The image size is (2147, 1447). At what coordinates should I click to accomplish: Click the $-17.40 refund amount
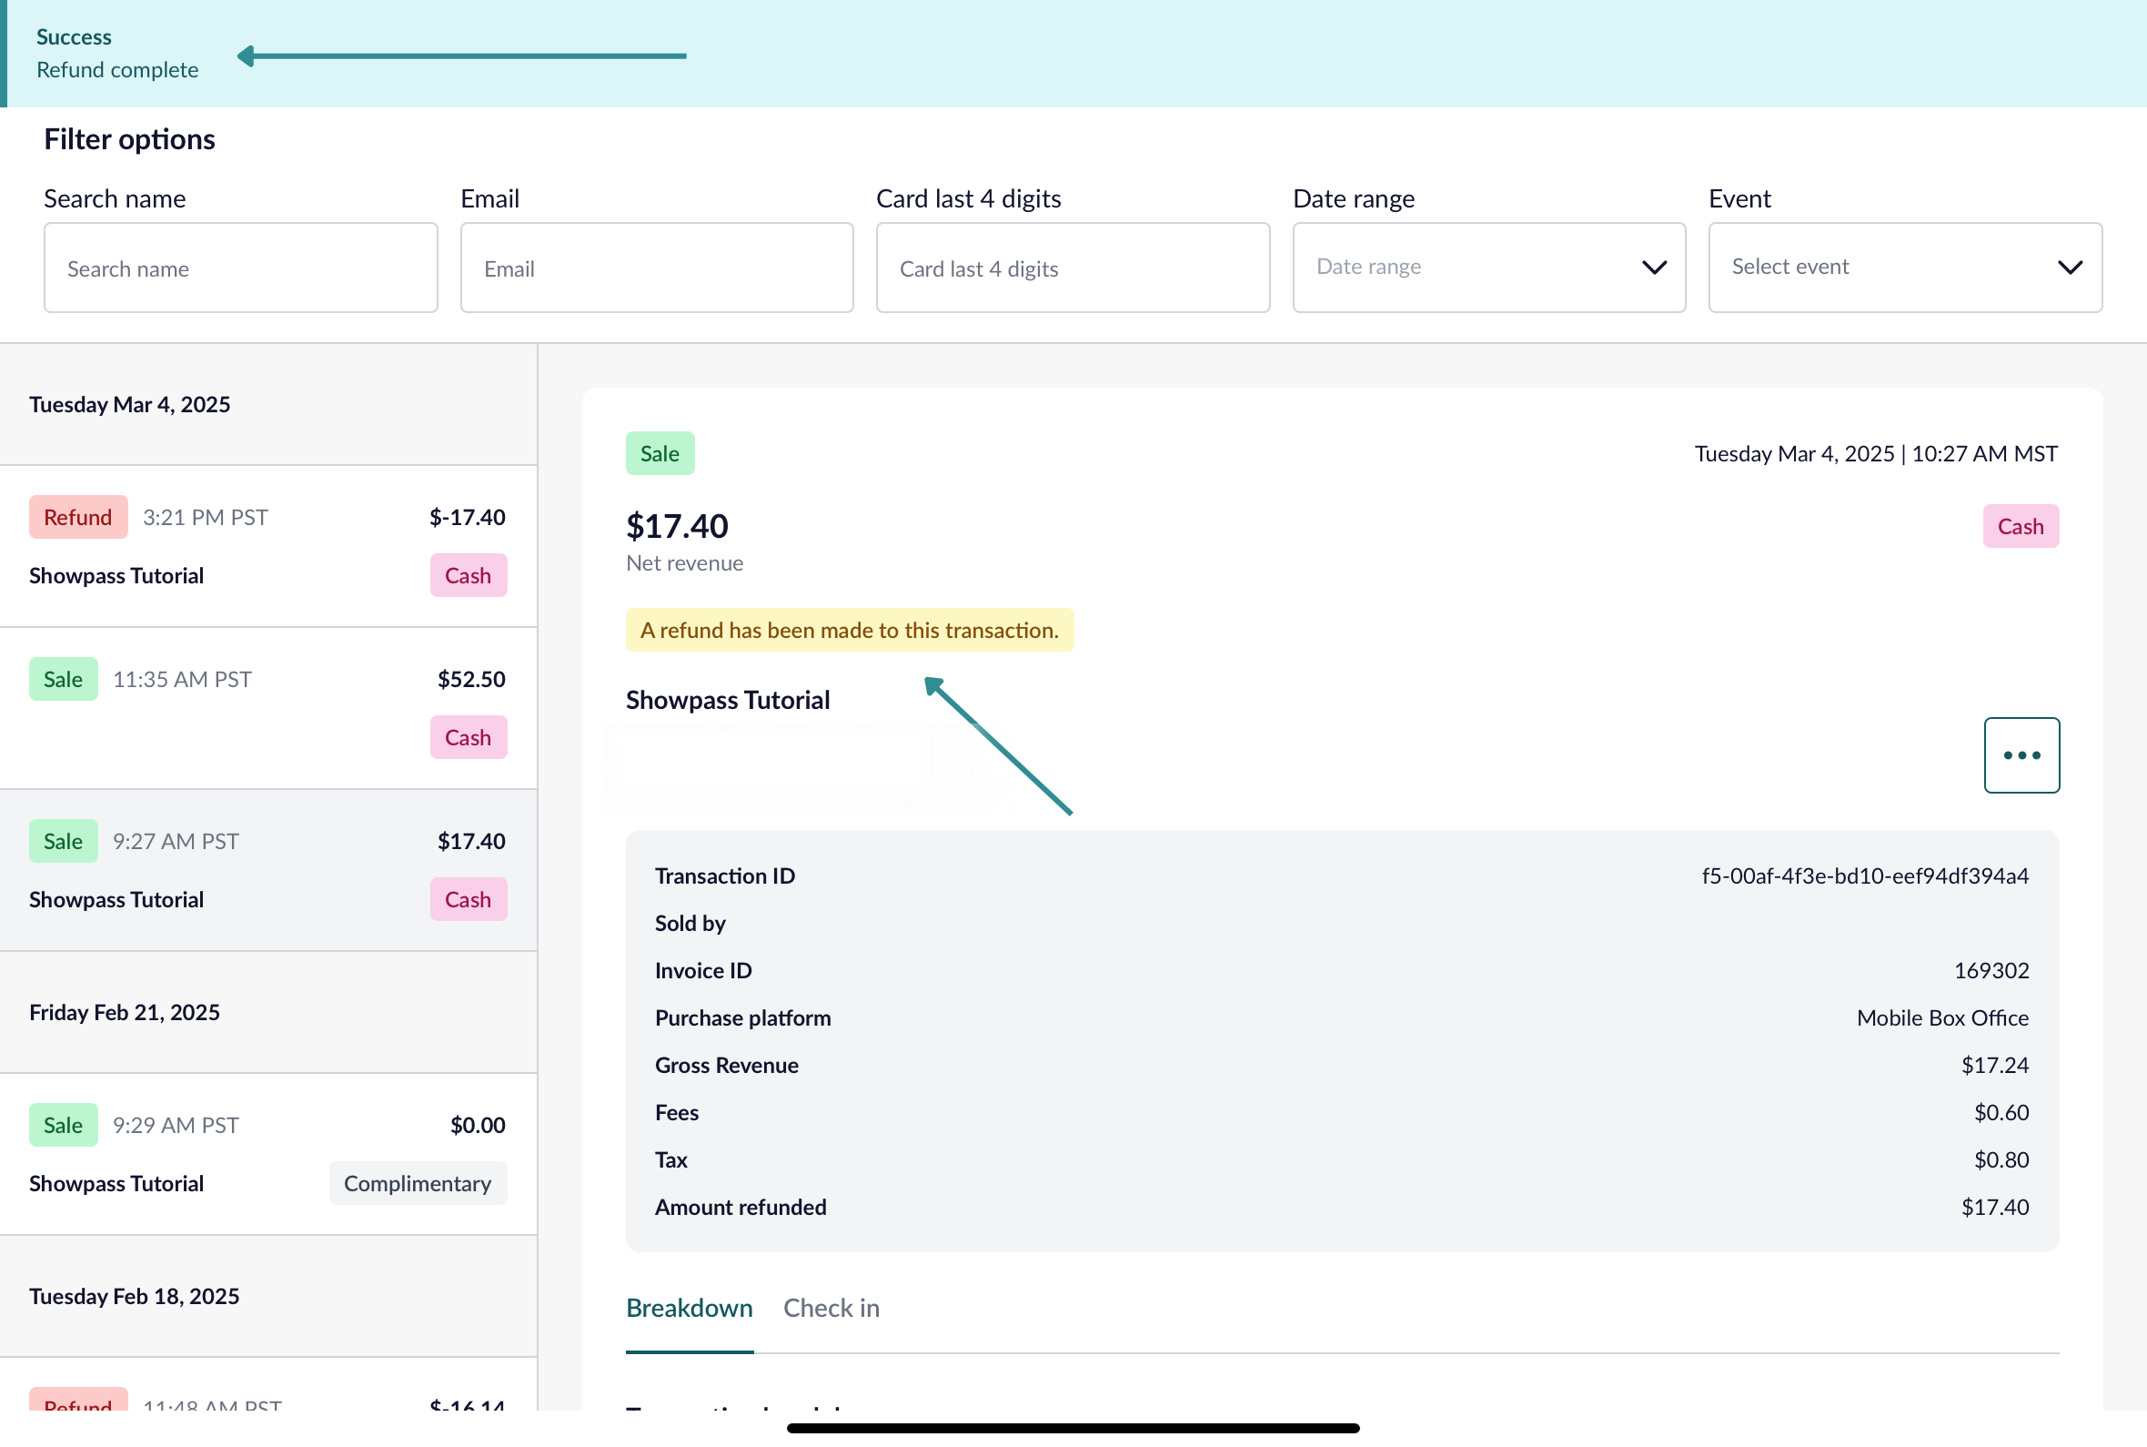(468, 517)
